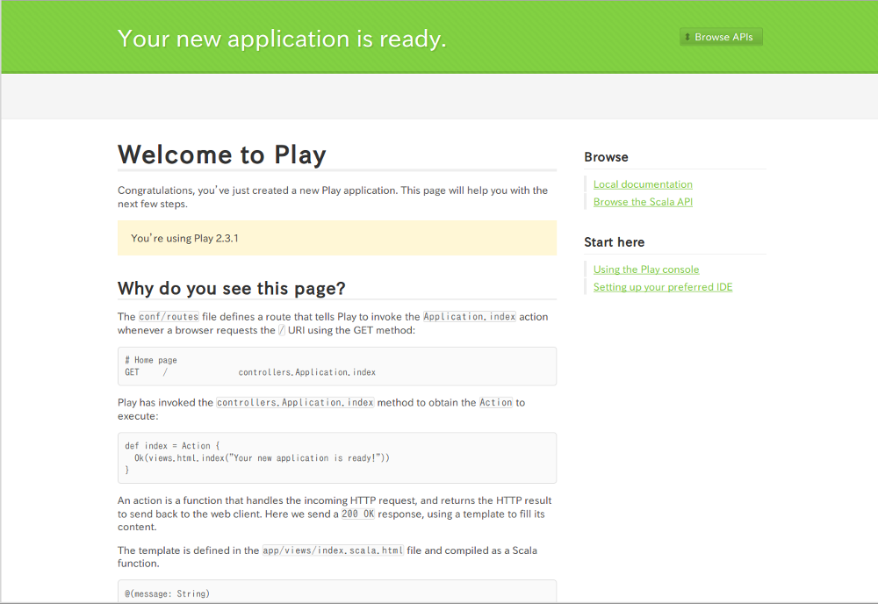
Task: Select the You're using Play 2.3.1 notice
Action: pyautogui.click(x=337, y=238)
